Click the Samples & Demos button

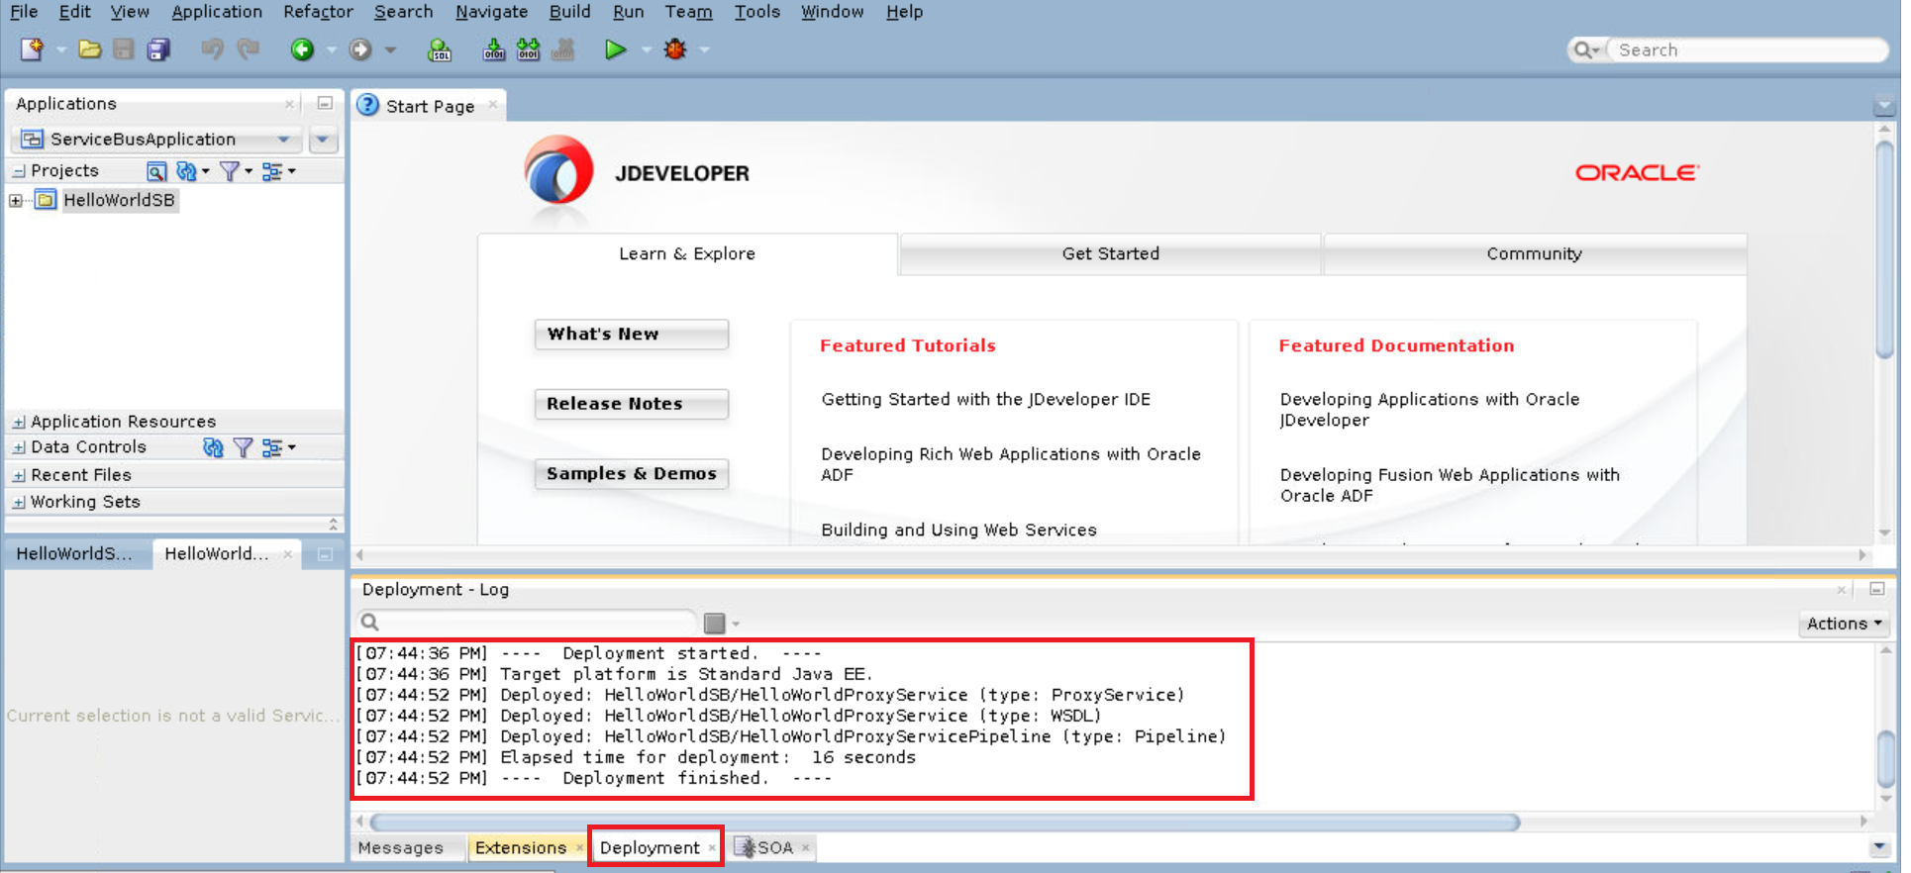click(x=632, y=474)
